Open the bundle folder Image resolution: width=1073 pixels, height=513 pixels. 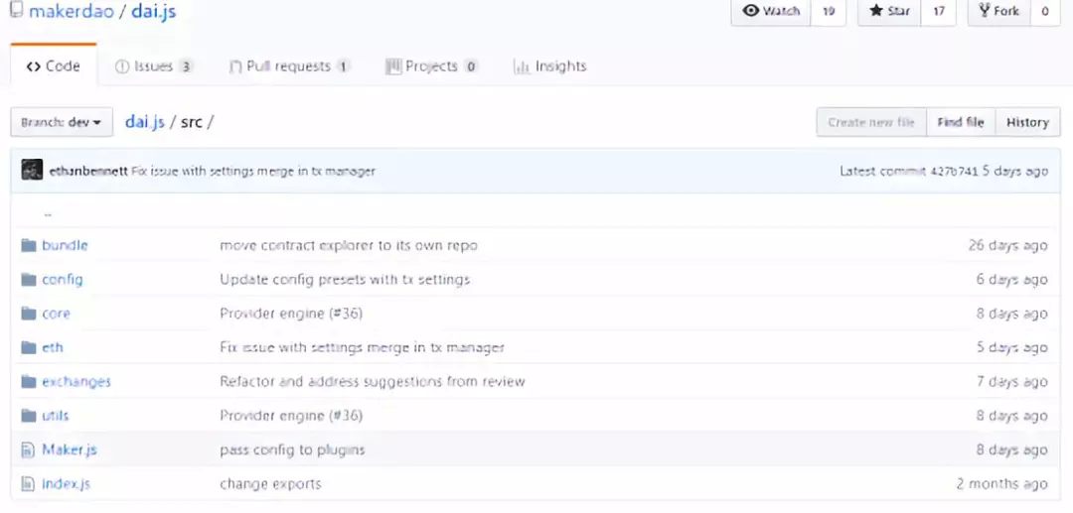pos(65,245)
